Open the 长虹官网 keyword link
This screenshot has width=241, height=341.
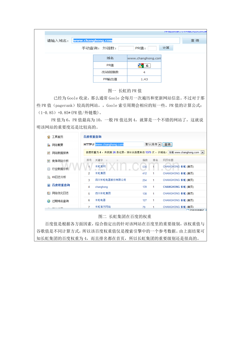(x=100, y=167)
